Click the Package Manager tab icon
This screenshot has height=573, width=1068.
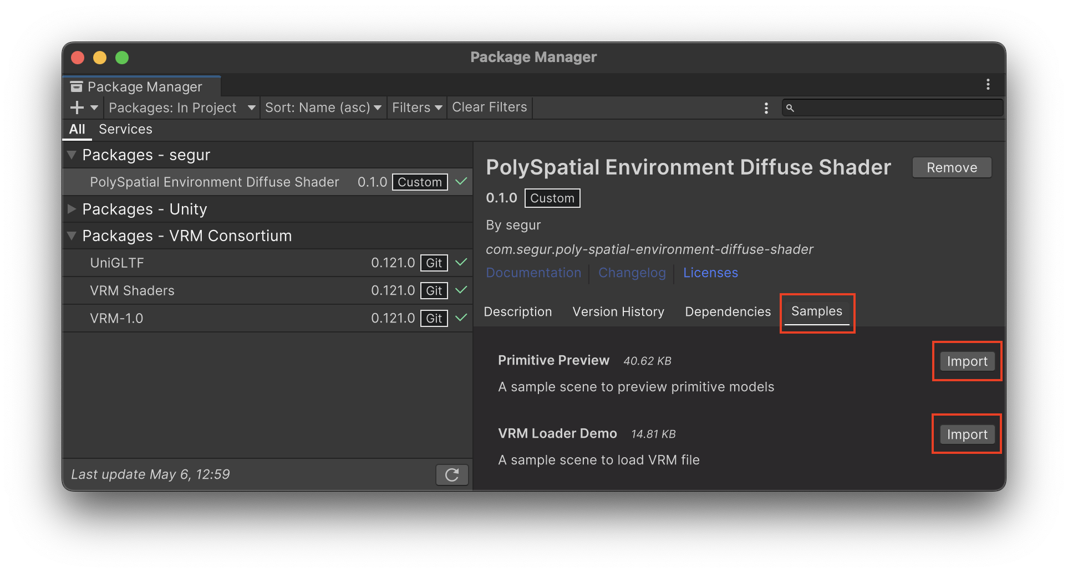point(77,86)
